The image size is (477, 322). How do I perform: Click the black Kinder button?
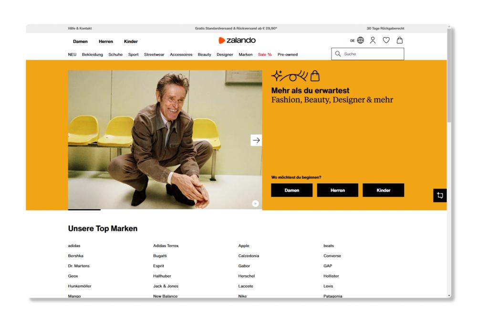pos(384,190)
